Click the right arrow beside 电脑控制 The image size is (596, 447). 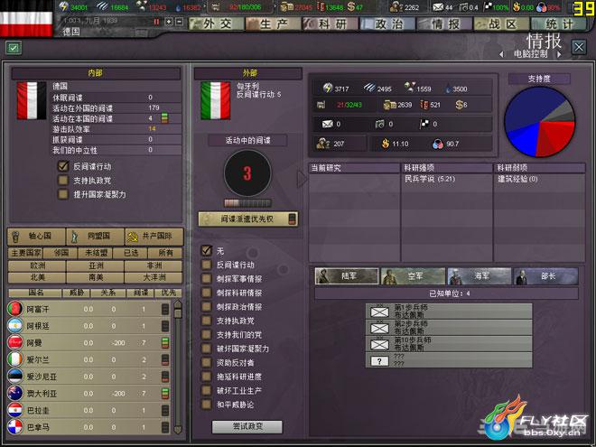(559, 54)
